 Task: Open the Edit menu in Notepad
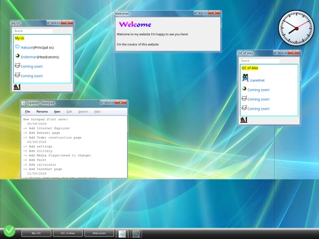click(69, 112)
